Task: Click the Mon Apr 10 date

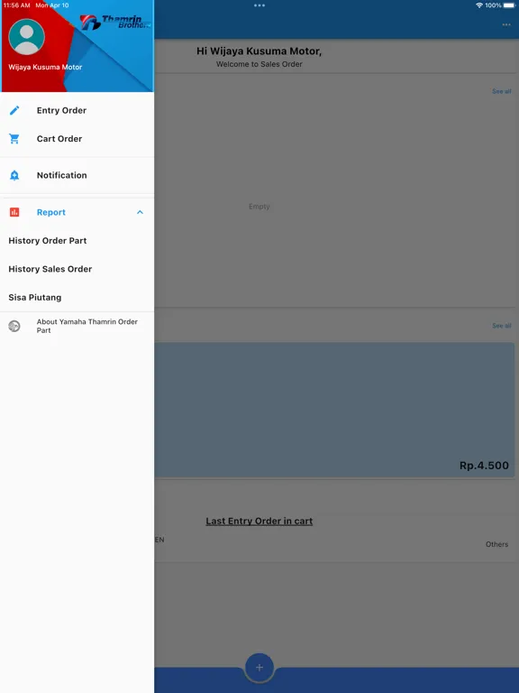Action: point(52,5)
